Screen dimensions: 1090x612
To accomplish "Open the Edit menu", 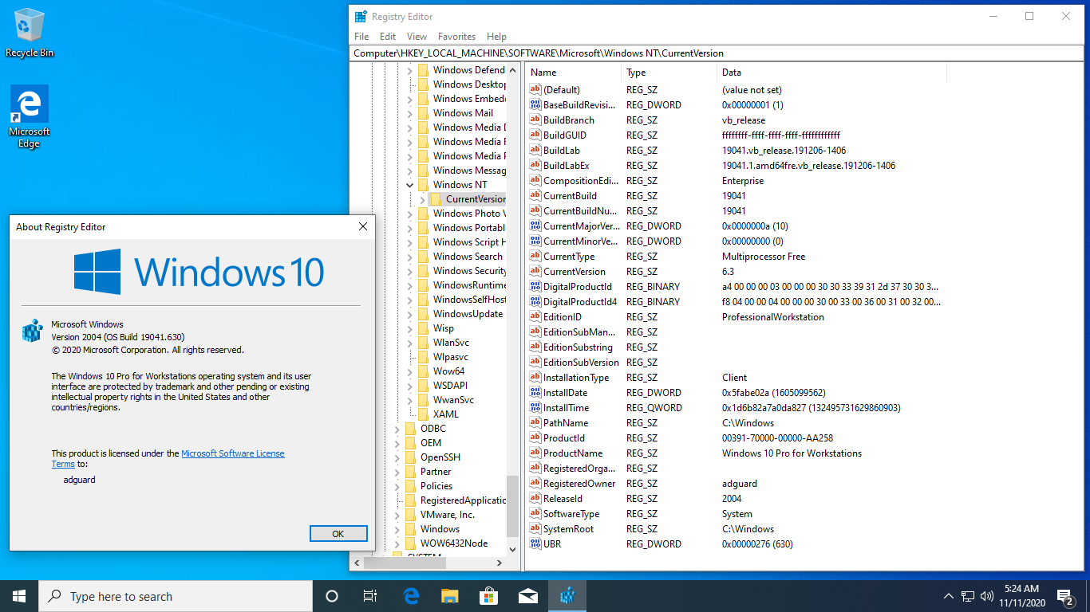I will pyautogui.click(x=388, y=37).
